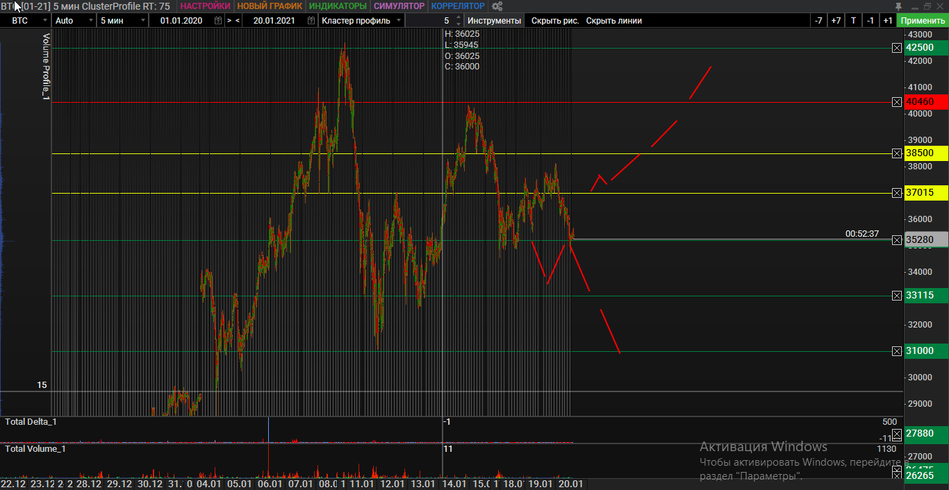Click the -1 shift button
This screenshot has height=490, width=949.
pyautogui.click(x=870, y=21)
